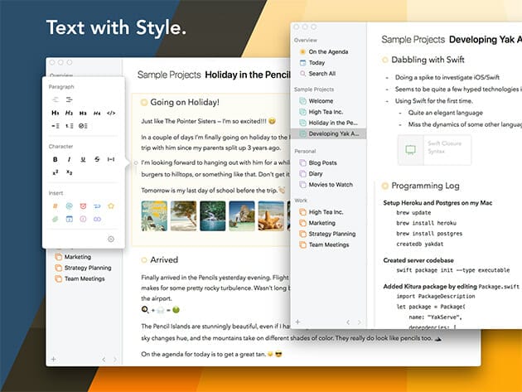Insert a favorite star marker

tap(111, 206)
